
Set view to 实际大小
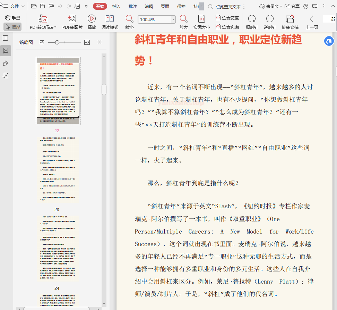201,19
